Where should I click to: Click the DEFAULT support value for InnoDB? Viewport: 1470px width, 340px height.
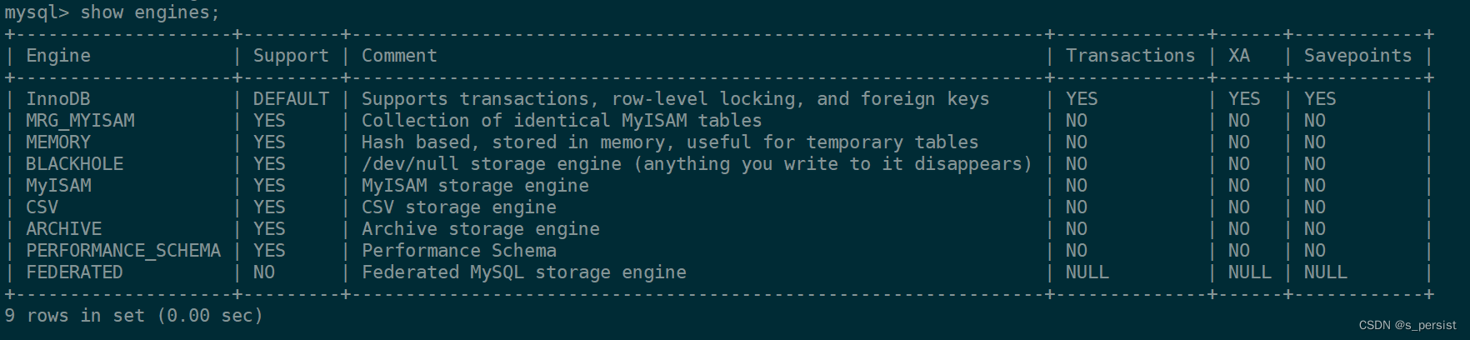[291, 99]
